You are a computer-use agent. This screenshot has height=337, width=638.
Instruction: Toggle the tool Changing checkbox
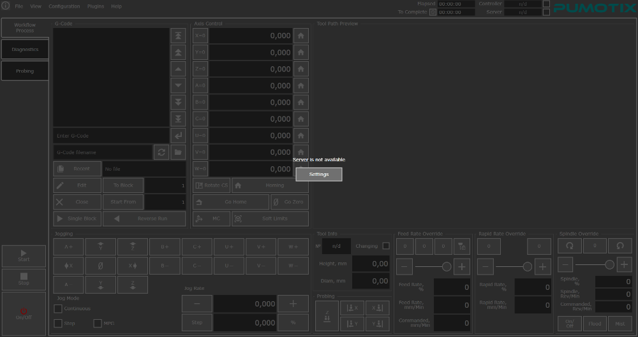click(x=386, y=246)
